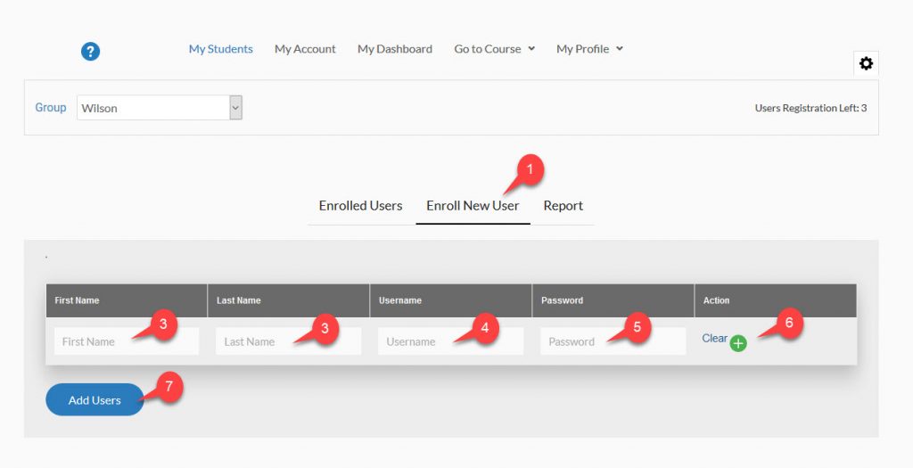Image resolution: width=913 pixels, height=468 pixels.
Task: Open the blue help question mark icon
Action: click(90, 51)
